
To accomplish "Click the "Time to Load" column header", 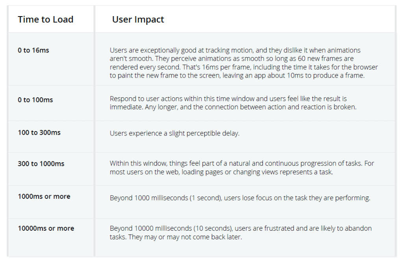I will click(x=46, y=20).
